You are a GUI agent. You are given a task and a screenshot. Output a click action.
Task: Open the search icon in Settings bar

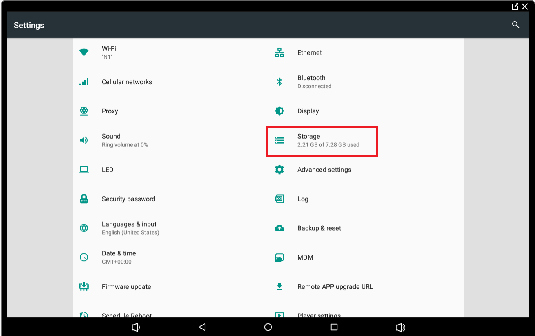click(x=515, y=25)
